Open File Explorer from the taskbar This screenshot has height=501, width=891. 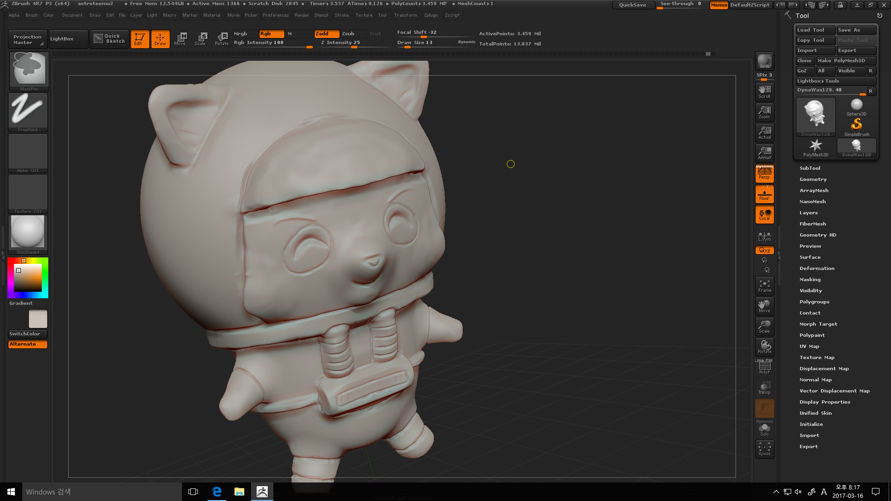(x=239, y=492)
